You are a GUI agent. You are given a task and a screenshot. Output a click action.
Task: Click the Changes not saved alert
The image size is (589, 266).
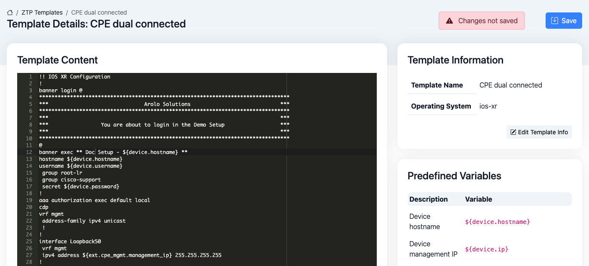[x=481, y=21]
